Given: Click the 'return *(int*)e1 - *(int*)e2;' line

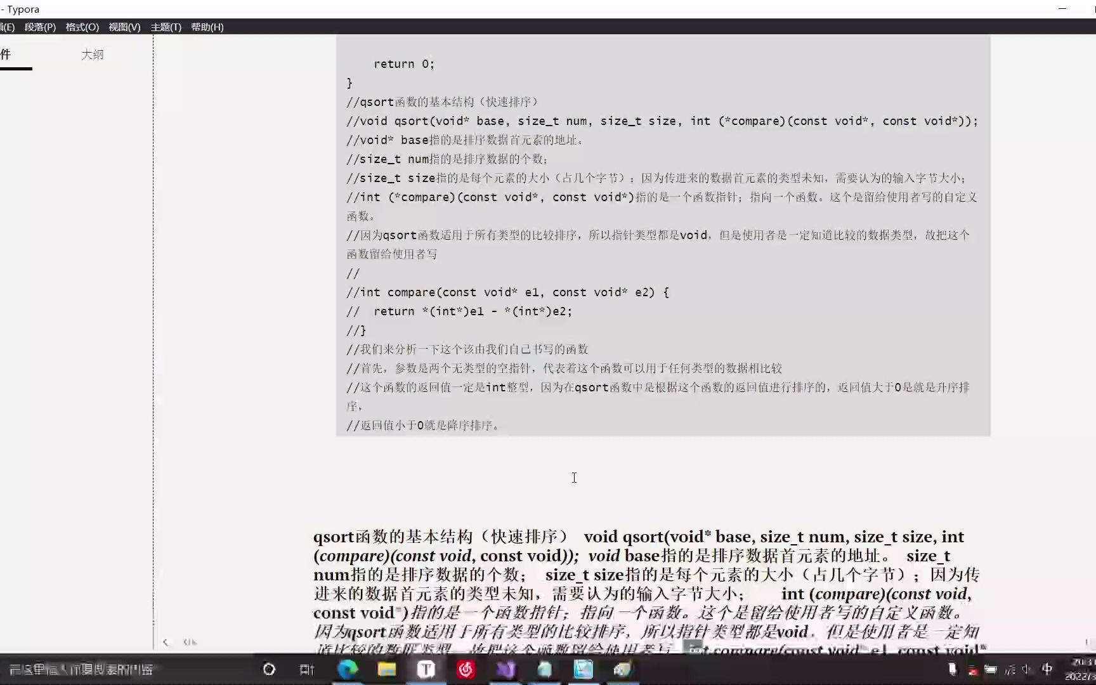Looking at the screenshot, I should (473, 311).
